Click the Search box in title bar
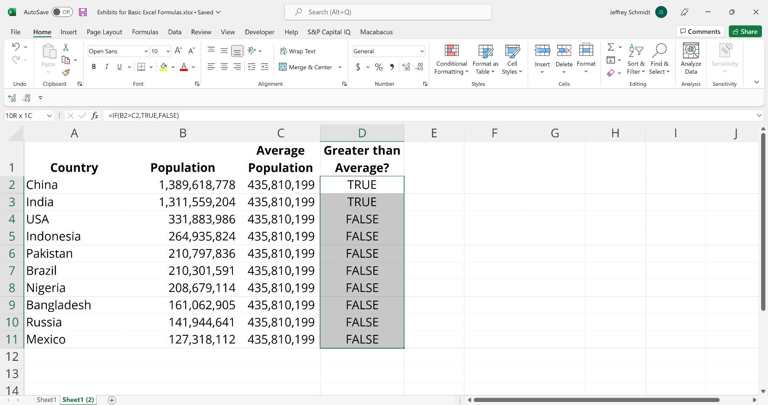The image size is (768, 405). coord(388,12)
